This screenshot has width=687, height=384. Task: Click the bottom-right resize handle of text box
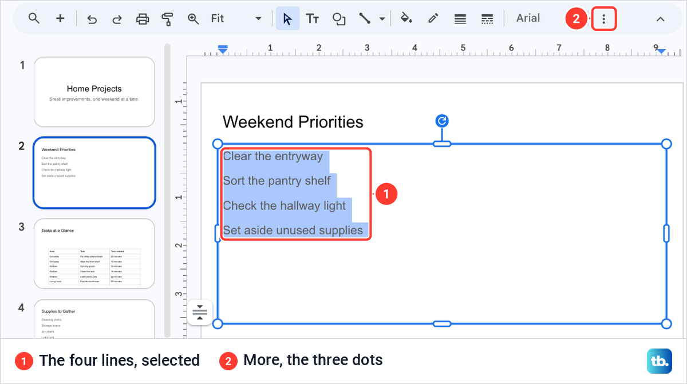[x=666, y=324]
